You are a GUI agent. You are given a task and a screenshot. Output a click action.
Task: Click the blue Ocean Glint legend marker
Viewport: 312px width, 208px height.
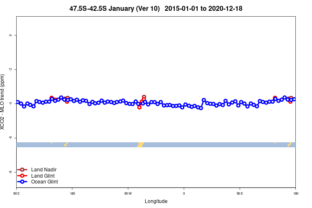pyautogui.click(x=22, y=181)
